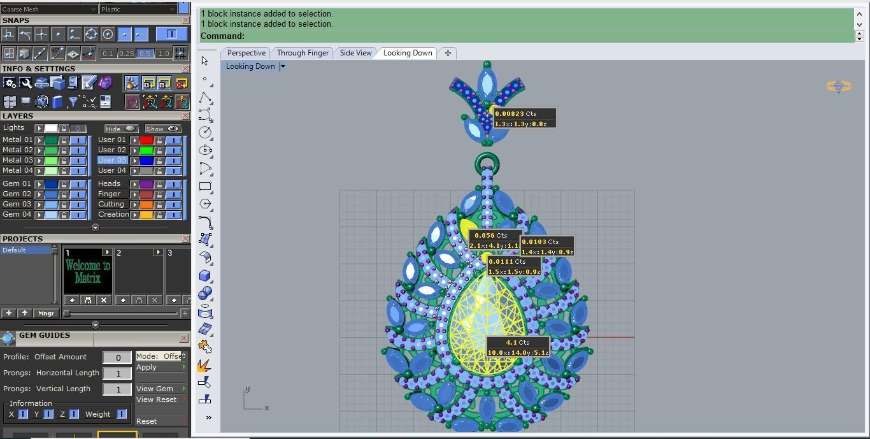Open the Plastic material dropdown
The height and width of the screenshot is (439, 870).
pyautogui.click(x=138, y=9)
